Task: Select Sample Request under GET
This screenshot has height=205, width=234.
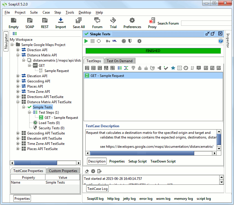Action: click(x=57, y=71)
